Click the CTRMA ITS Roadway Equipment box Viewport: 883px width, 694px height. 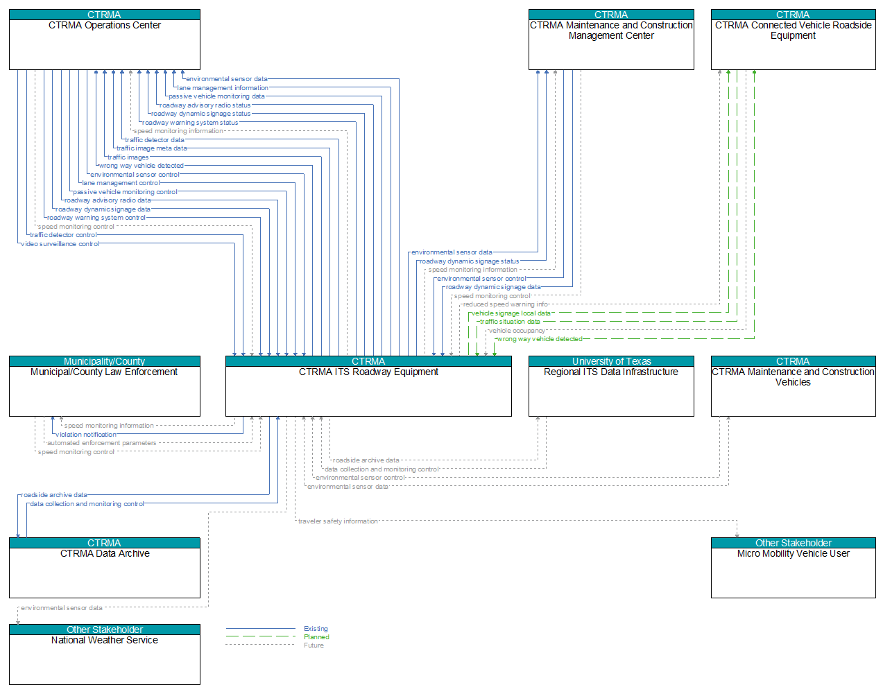368,386
